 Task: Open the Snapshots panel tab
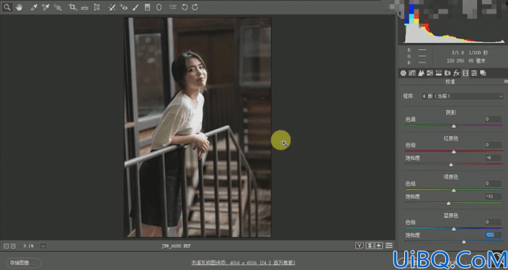point(483,73)
